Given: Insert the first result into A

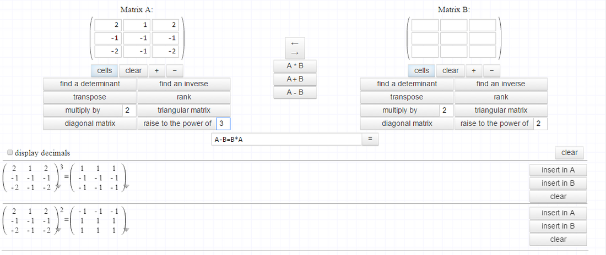Looking at the screenshot, I should tap(558, 170).
